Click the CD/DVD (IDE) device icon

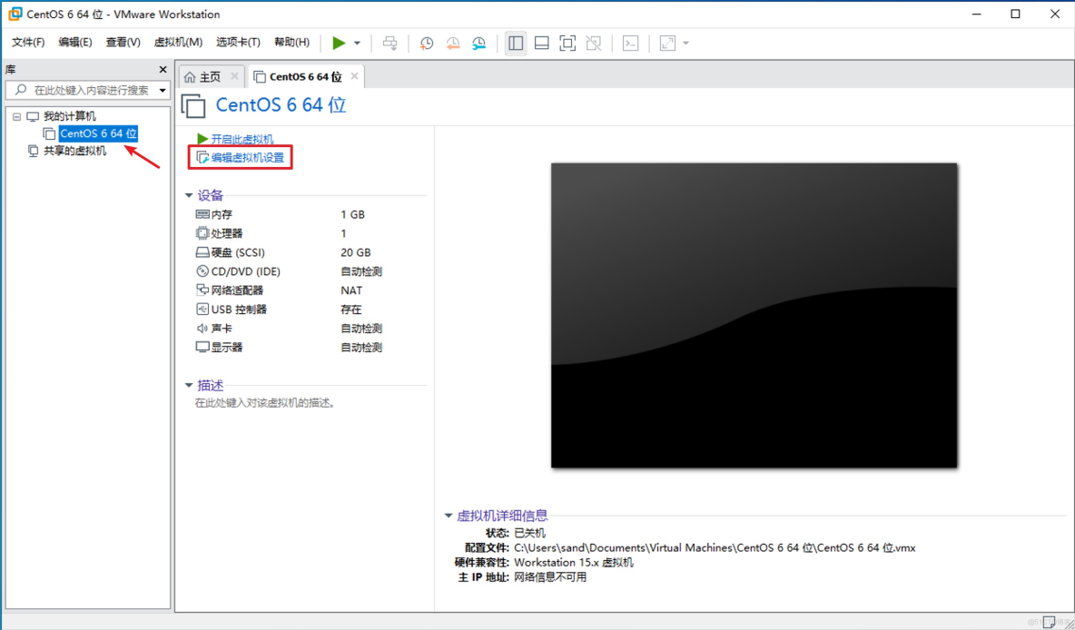[202, 271]
